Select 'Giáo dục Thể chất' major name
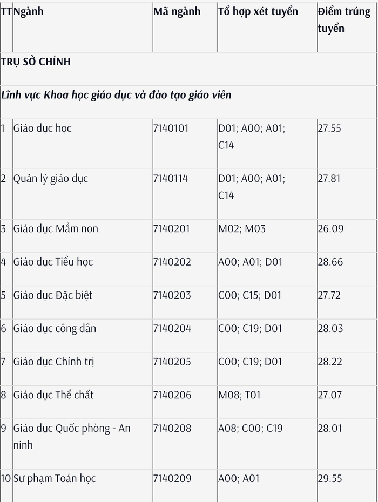Image resolution: width=378 pixels, height=502 pixels. 53,395
